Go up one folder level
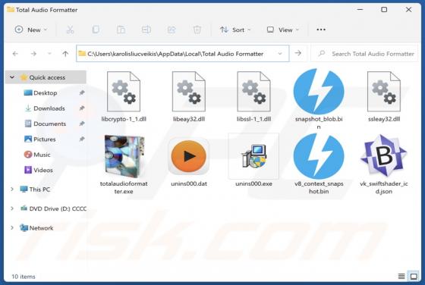 point(65,54)
